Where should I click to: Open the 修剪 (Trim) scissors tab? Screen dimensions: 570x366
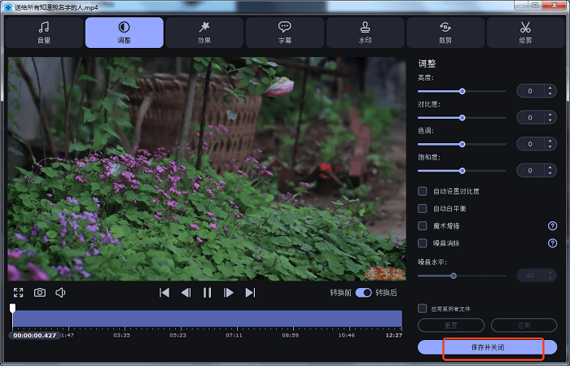click(525, 33)
